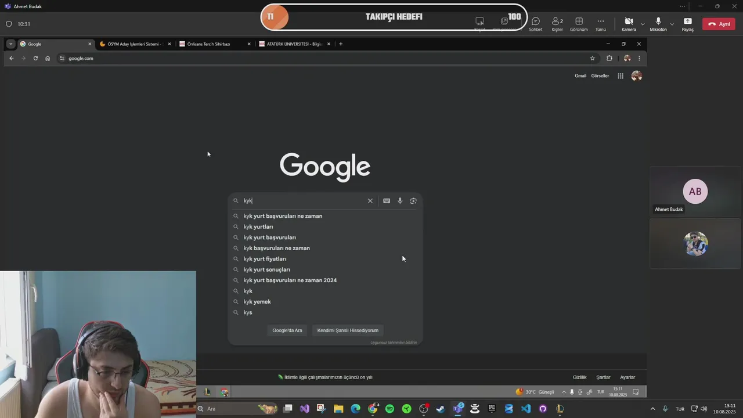Open Visual Studio from taskbar
Image resolution: width=743 pixels, height=418 pixels.
305,409
